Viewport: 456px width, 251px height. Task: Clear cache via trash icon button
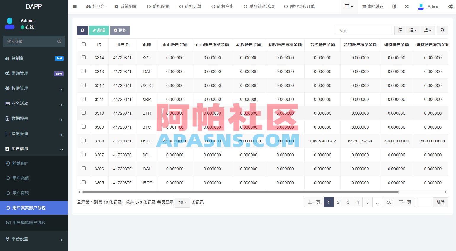373,7
